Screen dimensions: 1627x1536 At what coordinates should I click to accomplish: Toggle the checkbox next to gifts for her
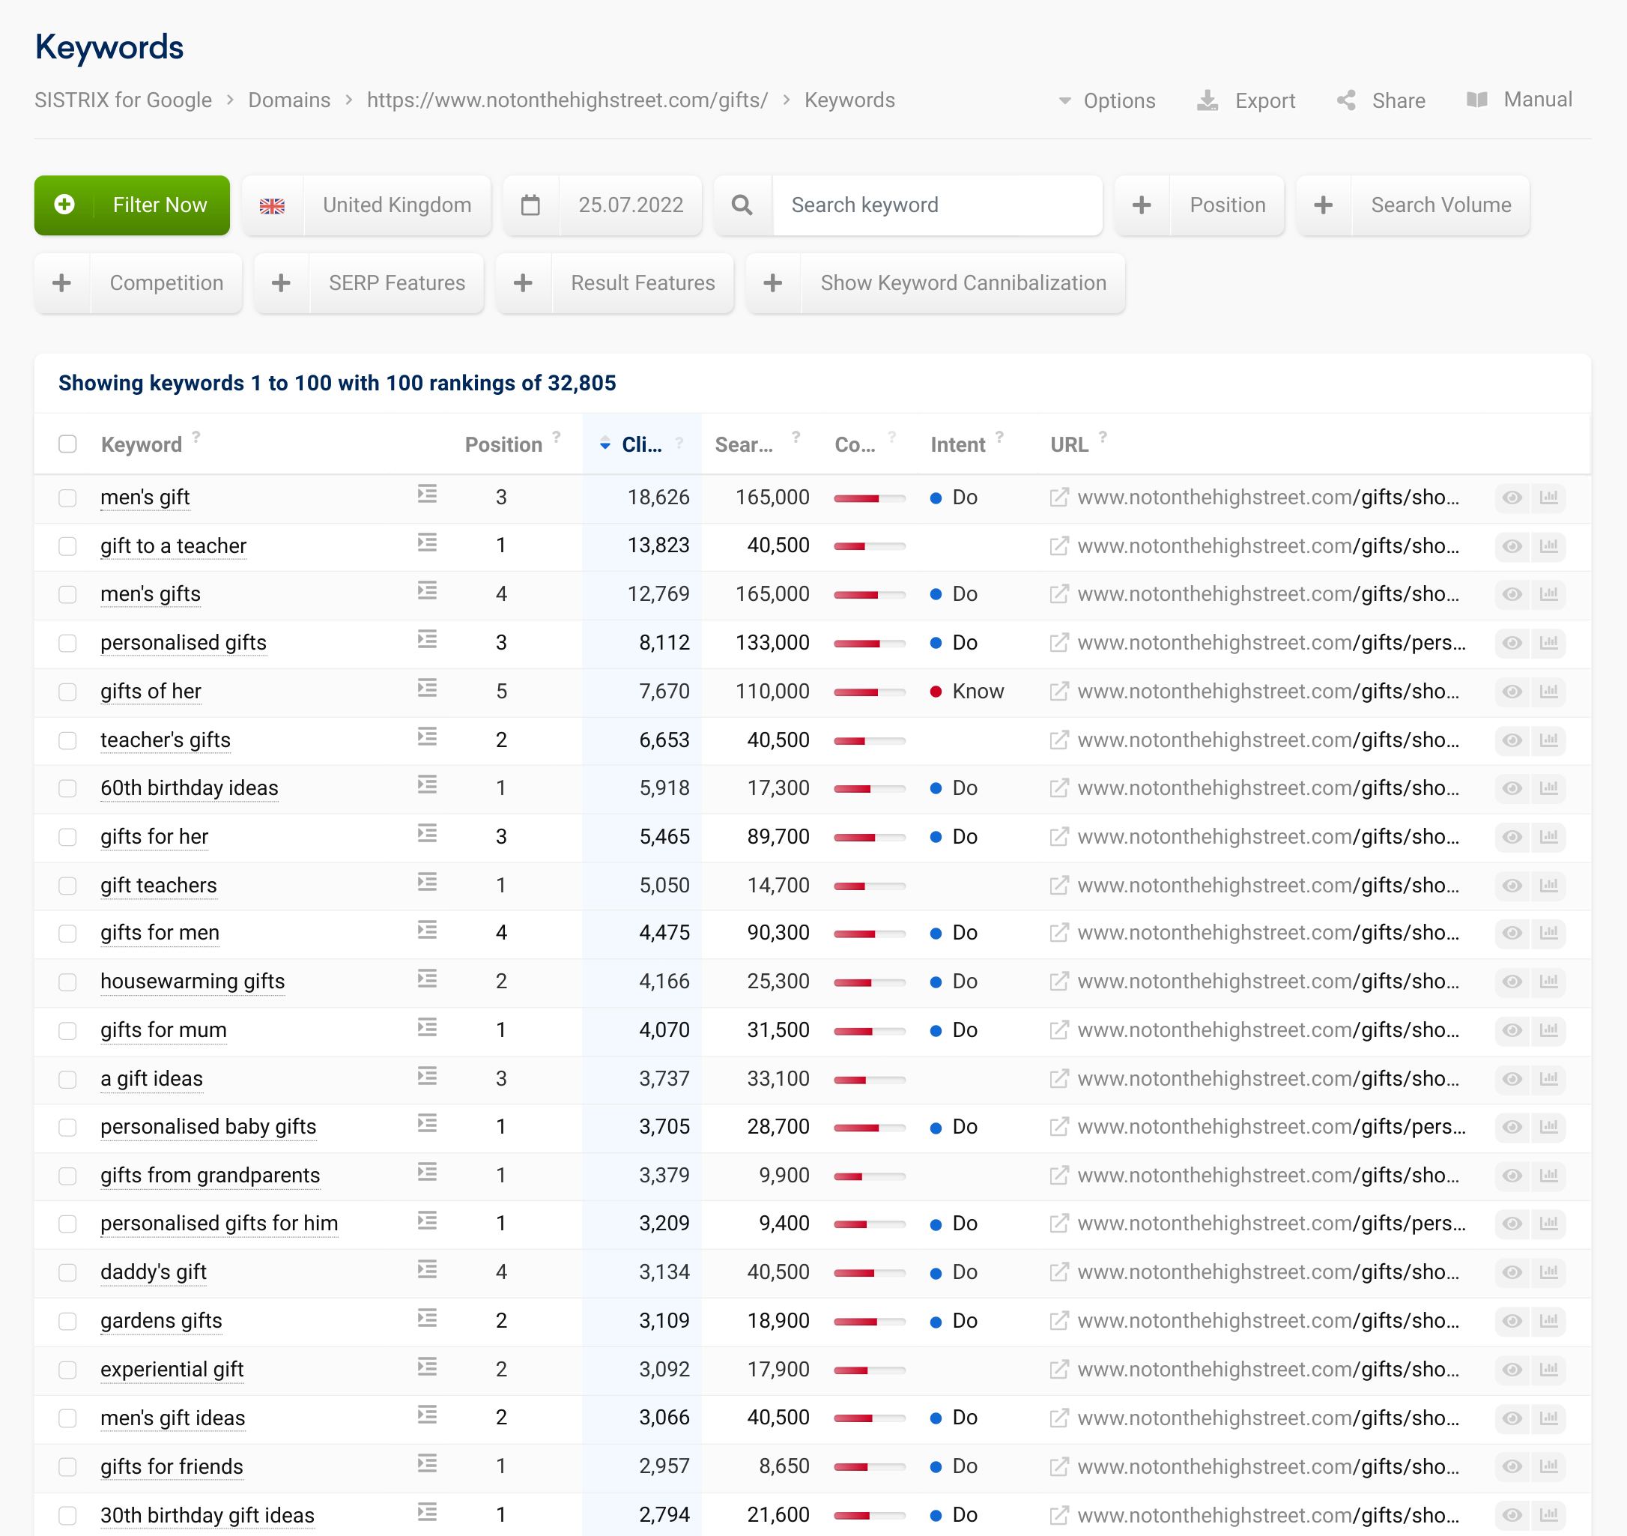[x=70, y=836]
